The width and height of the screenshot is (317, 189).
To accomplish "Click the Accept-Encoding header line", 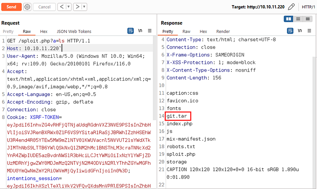I will (x=50, y=102).
